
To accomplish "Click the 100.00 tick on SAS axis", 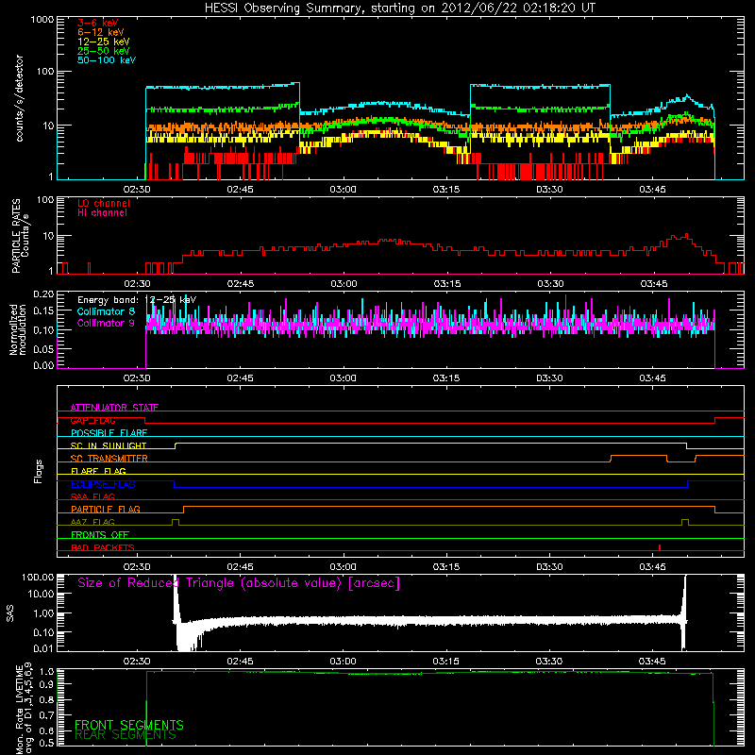I will tap(38, 578).
